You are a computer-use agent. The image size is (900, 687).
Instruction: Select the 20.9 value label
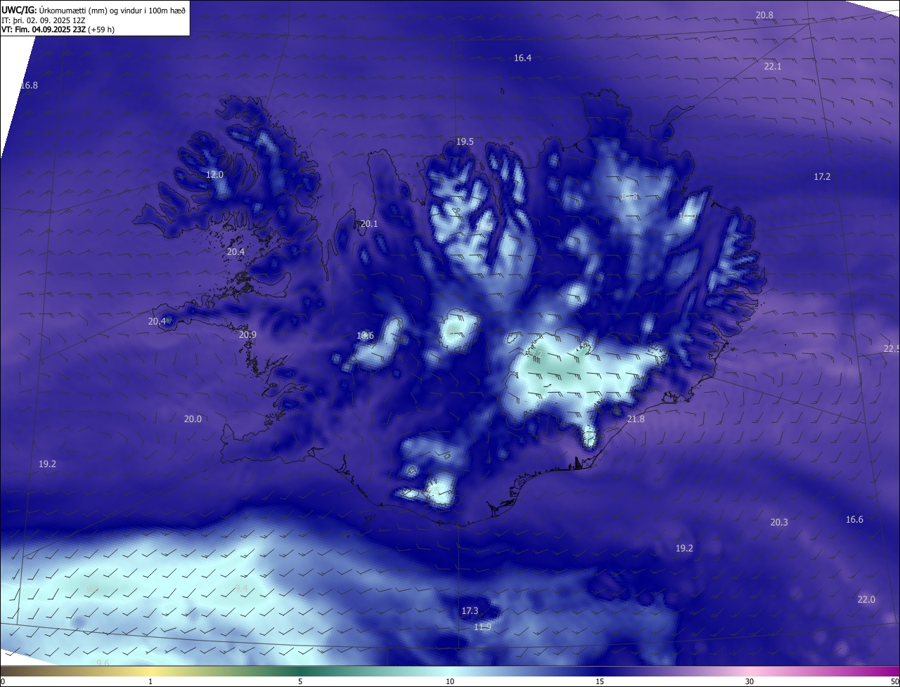(x=247, y=335)
